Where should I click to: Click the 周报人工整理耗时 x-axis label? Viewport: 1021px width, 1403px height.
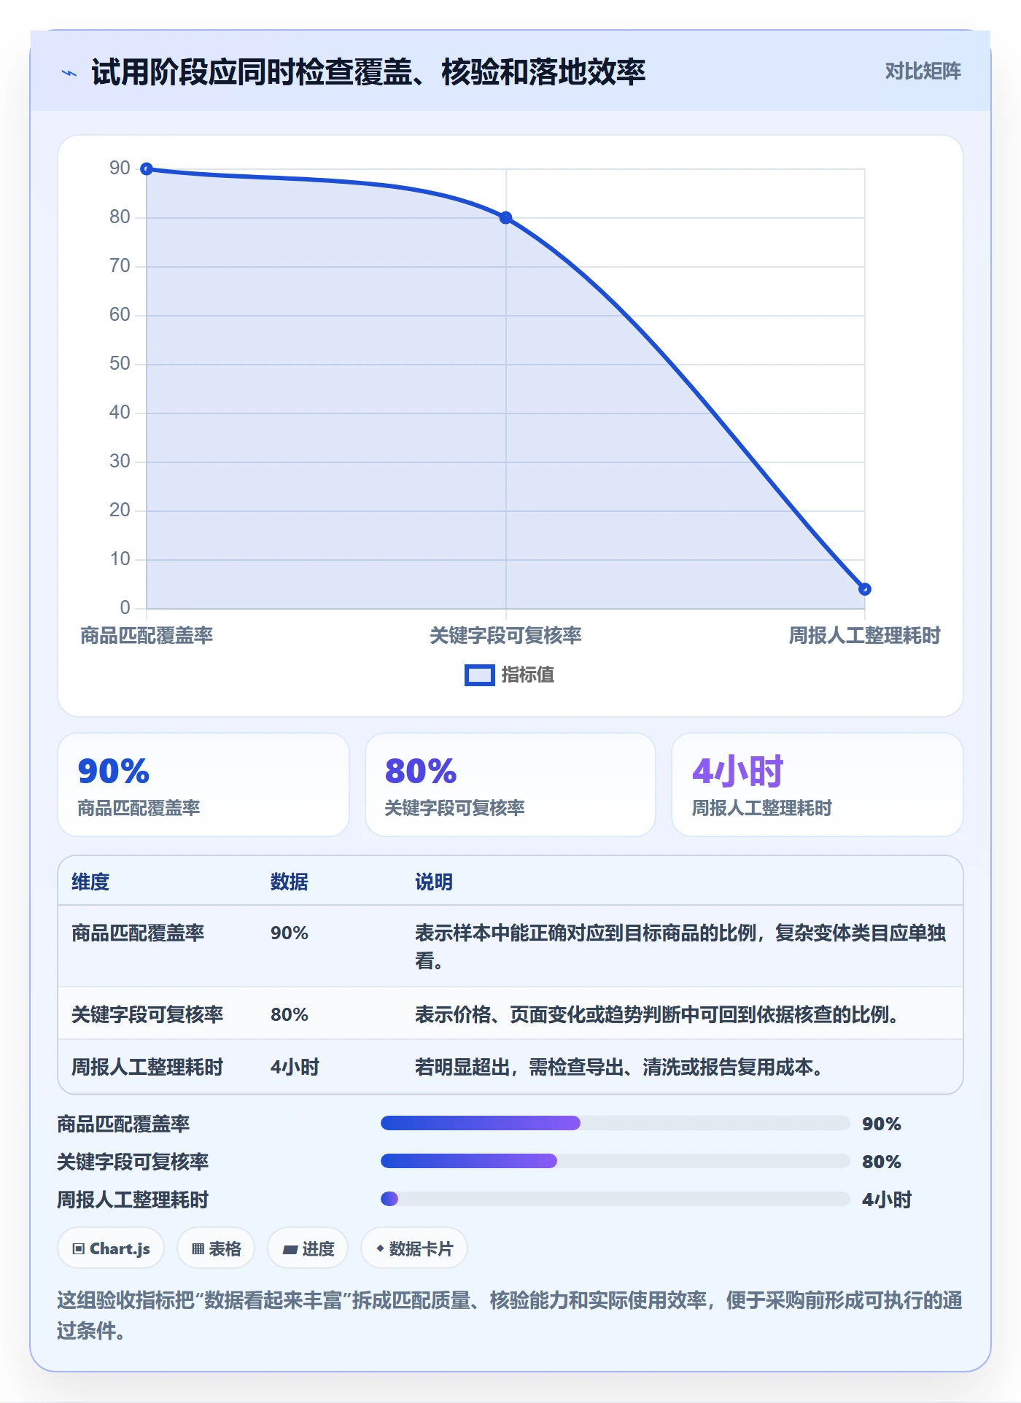(864, 636)
